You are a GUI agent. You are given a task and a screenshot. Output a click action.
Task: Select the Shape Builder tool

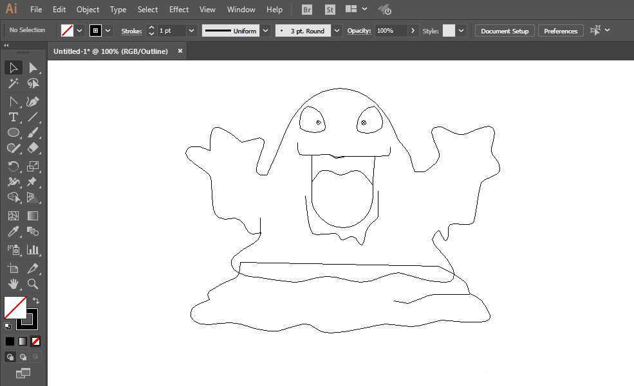14,197
